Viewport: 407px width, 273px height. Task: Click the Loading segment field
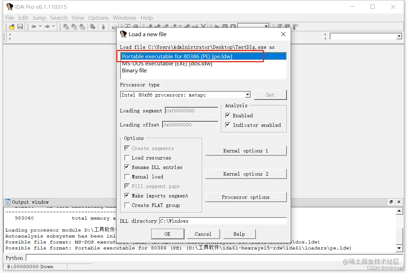point(192,111)
